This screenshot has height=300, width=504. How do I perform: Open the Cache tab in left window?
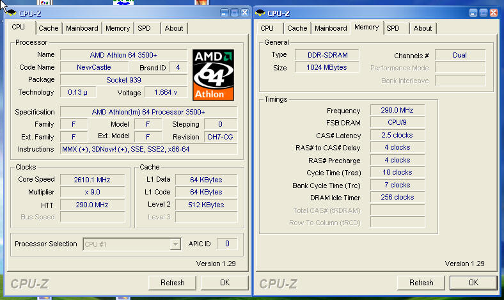click(49, 28)
